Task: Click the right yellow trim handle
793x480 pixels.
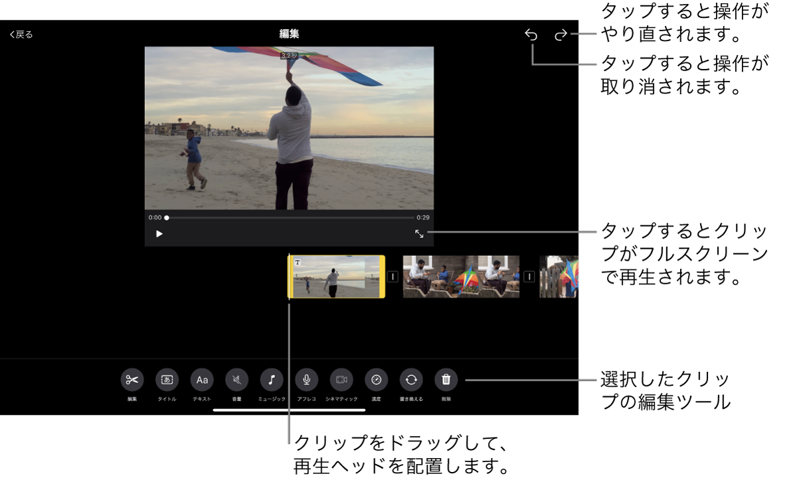Action: 383,276
